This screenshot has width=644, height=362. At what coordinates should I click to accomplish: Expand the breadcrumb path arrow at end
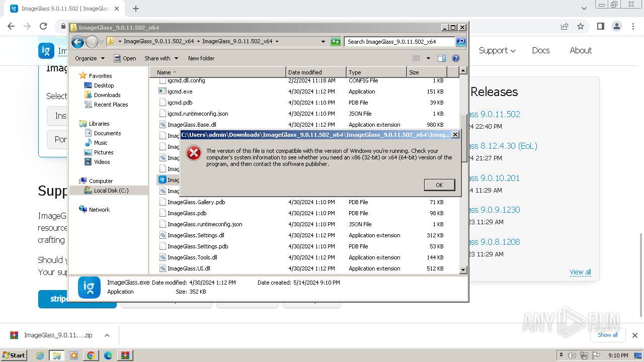[x=277, y=42]
